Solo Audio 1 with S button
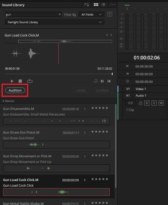Screen dimensions: 168x205 tap(154, 103)
